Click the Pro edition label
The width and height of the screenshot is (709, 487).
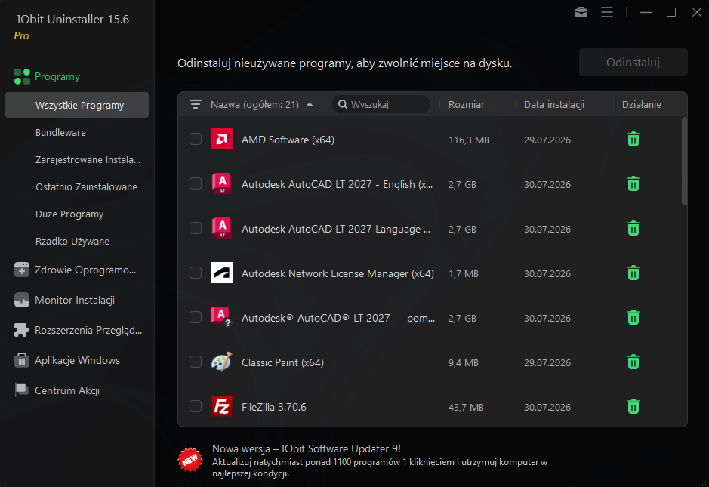pos(21,35)
